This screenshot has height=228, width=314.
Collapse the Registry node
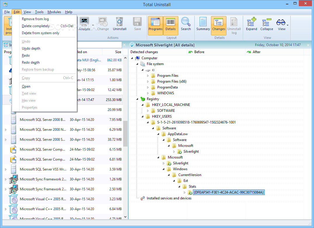click(x=137, y=99)
